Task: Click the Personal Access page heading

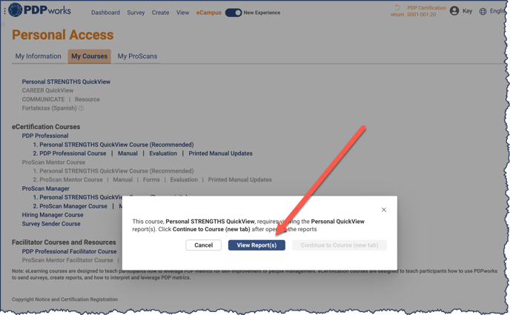Action: 63,35
